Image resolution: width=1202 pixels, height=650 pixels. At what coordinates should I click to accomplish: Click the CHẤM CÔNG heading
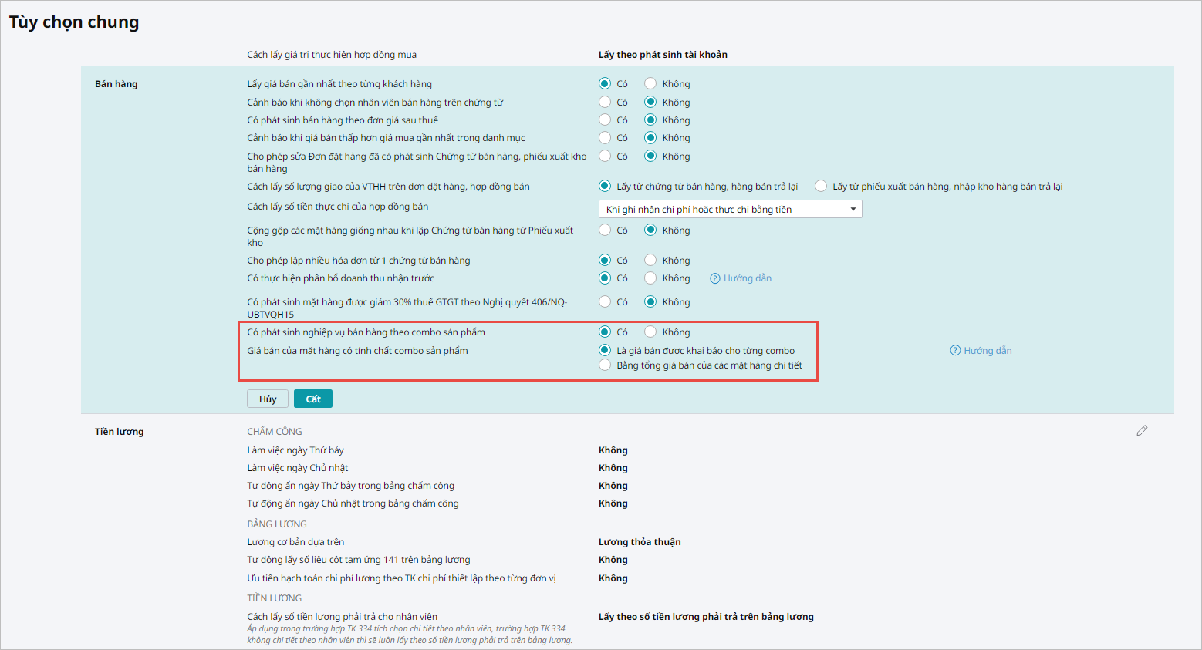click(275, 432)
